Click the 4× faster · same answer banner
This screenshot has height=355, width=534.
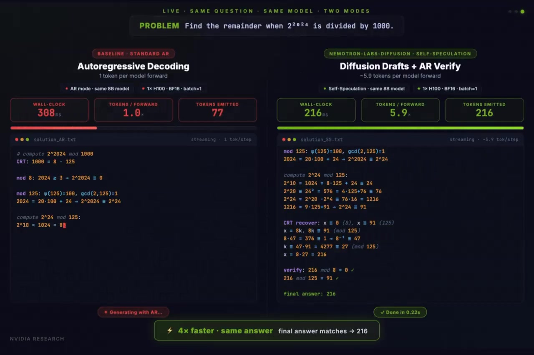point(267,331)
